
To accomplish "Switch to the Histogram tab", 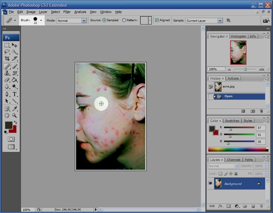I will [238, 36].
